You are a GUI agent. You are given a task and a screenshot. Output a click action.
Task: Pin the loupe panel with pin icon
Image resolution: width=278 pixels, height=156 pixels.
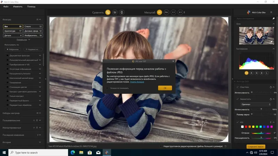coord(273,18)
